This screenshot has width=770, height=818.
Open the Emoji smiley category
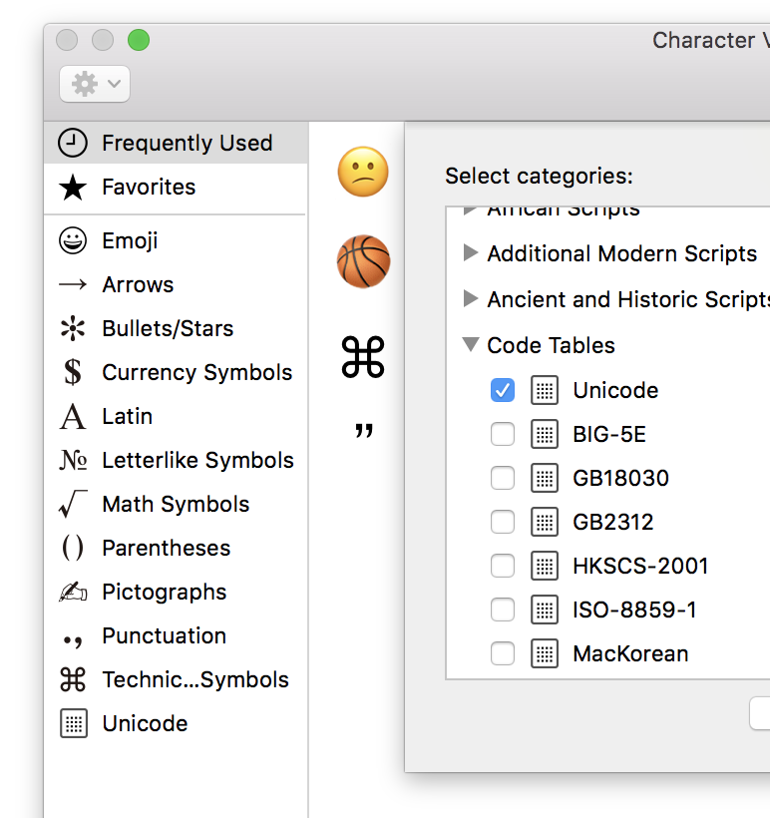(73, 240)
